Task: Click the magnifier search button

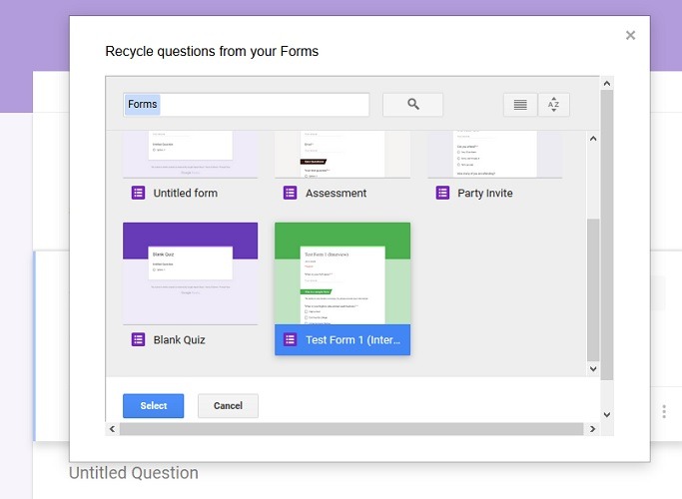Action: pyautogui.click(x=412, y=105)
